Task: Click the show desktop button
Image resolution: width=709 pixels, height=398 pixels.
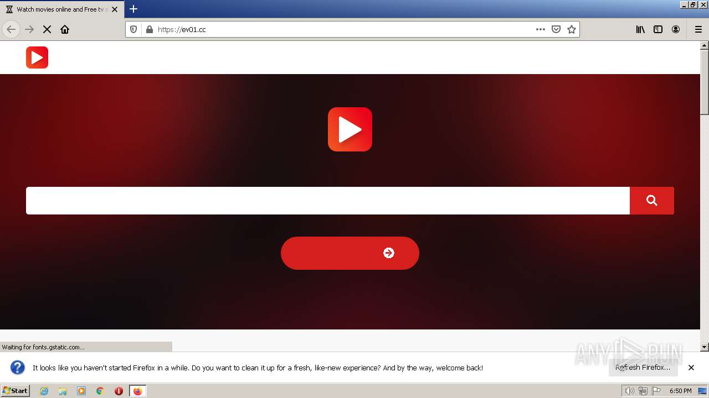Action: [703, 391]
